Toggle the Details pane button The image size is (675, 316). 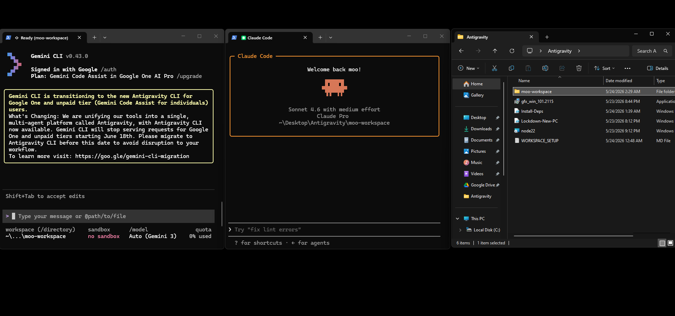pyautogui.click(x=658, y=68)
